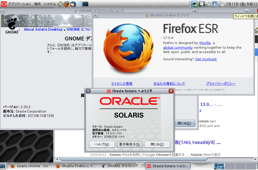This screenshot has width=258, height=170.
Task: Click 使用済み領域: 4.8 G バイト text
Action: point(109,130)
